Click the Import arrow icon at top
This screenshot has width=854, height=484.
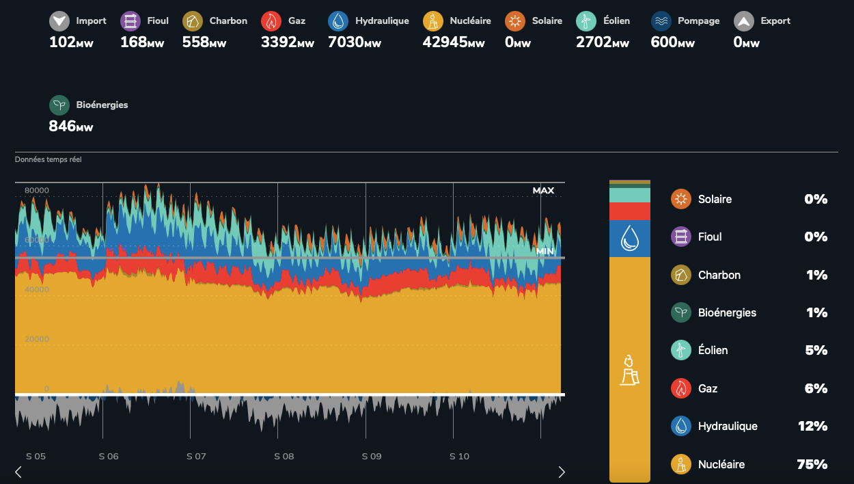(x=59, y=21)
